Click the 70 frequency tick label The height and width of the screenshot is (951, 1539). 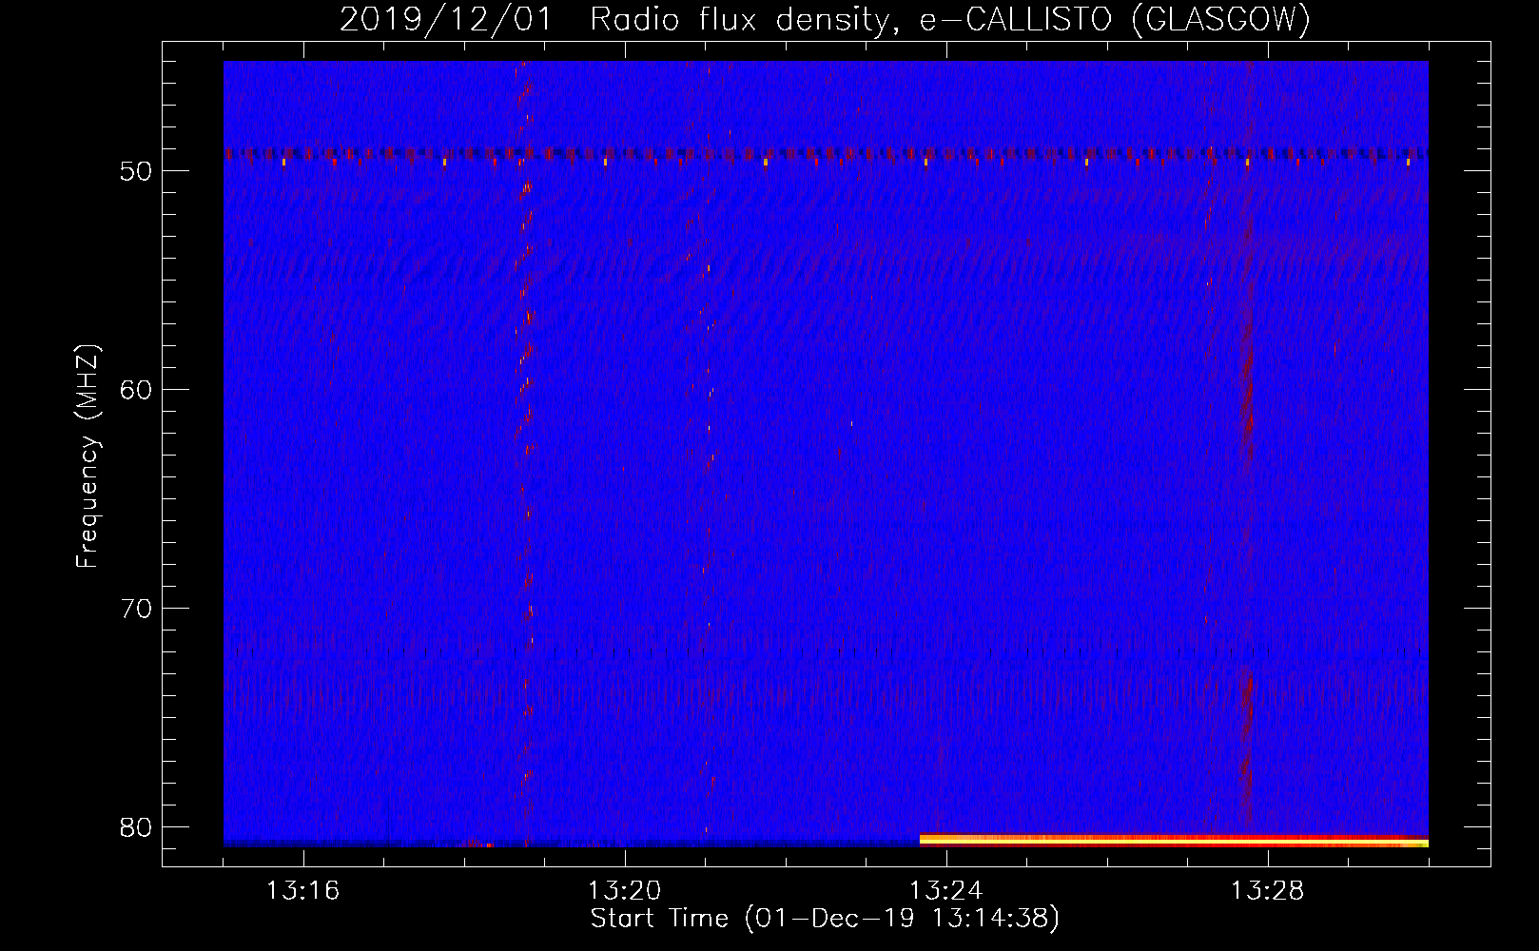(x=136, y=610)
